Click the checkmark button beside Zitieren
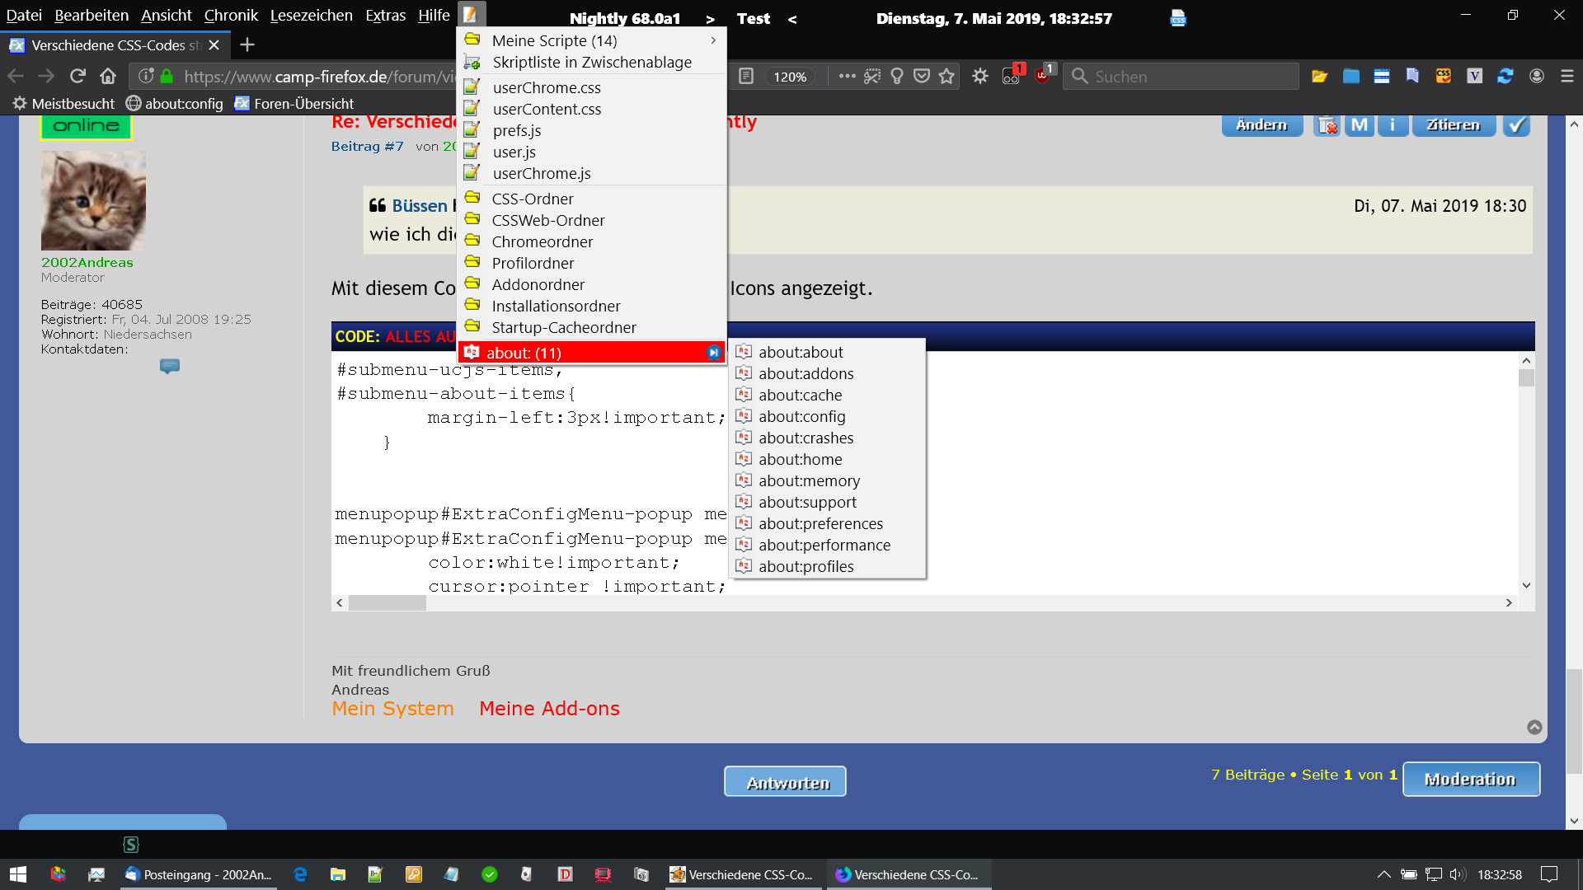 tap(1515, 125)
